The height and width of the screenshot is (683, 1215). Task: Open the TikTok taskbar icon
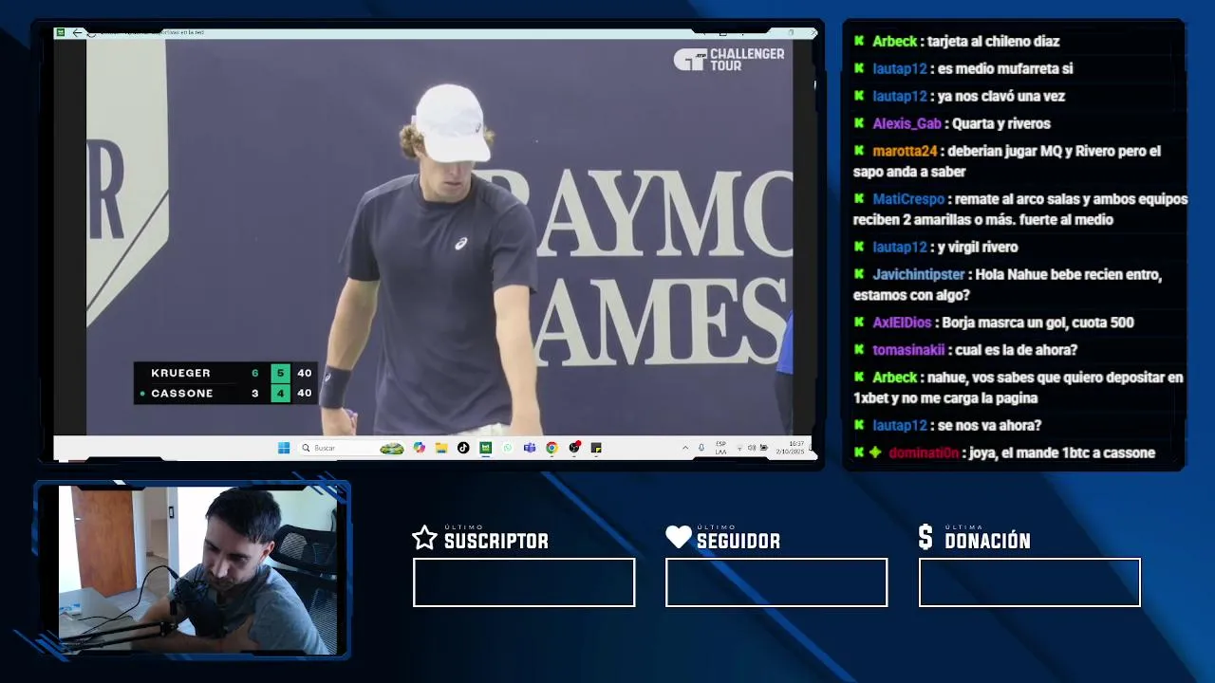tap(463, 448)
